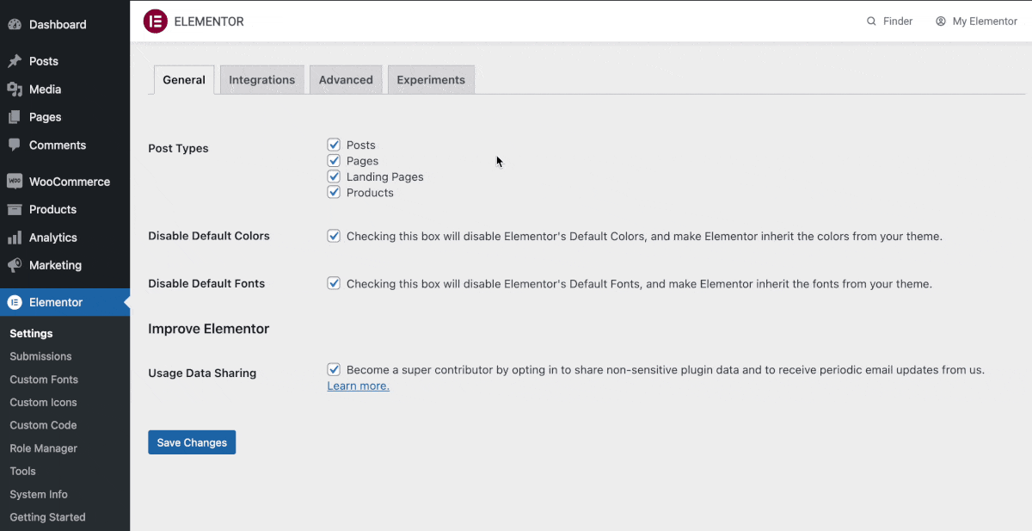Click the Posts pushpin icon
The width and height of the screenshot is (1032, 531).
point(15,61)
